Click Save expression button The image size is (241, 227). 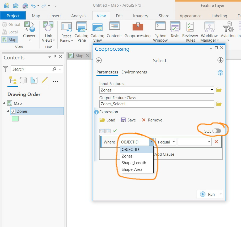coord(128,120)
